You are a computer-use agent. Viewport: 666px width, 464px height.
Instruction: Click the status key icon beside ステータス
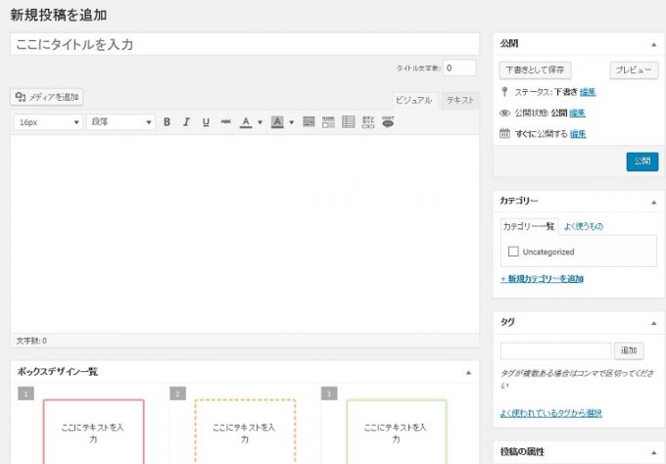(x=504, y=92)
